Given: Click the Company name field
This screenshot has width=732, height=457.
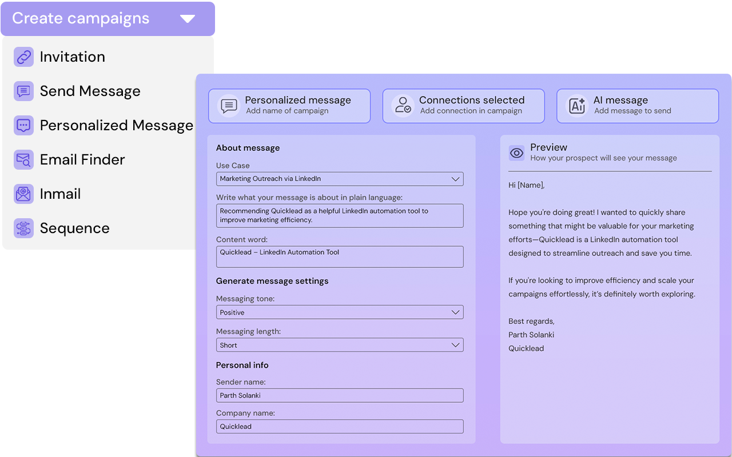Looking at the screenshot, I should click(340, 427).
